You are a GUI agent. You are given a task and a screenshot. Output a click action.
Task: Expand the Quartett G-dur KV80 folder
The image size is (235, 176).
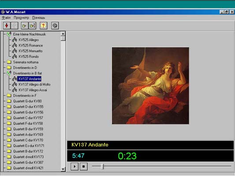click(x=9, y=101)
